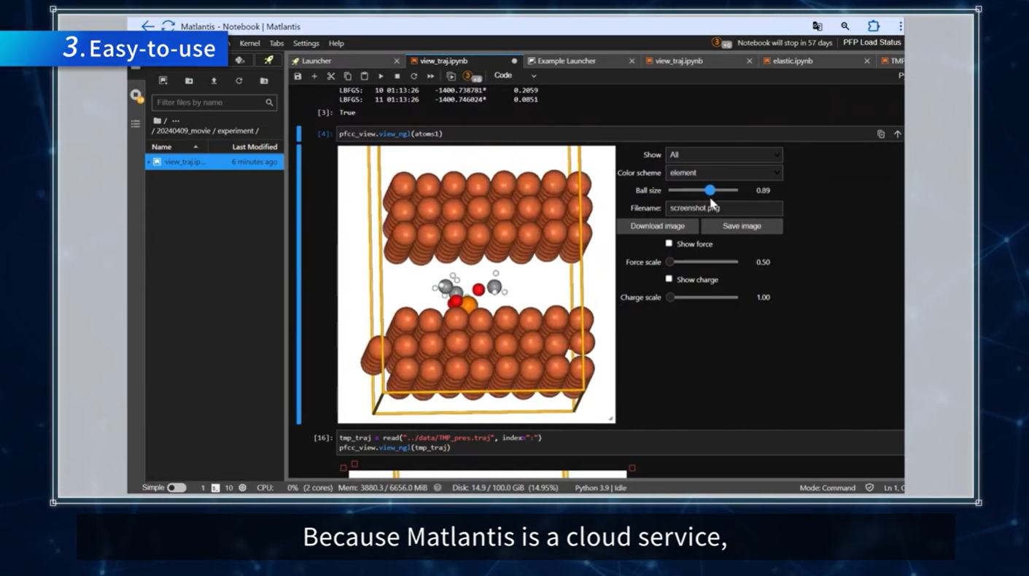
Task: Open the Color scheme dropdown
Action: [724, 173]
